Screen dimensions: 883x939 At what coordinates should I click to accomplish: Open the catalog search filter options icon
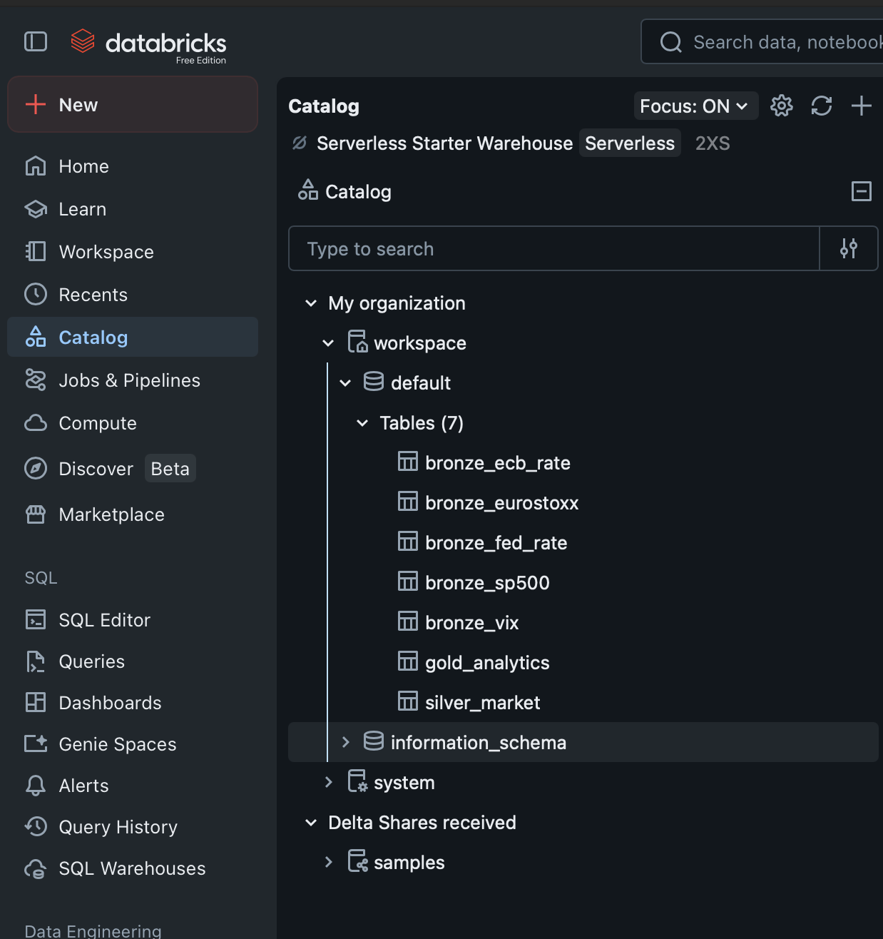click(x=849, y=248)
